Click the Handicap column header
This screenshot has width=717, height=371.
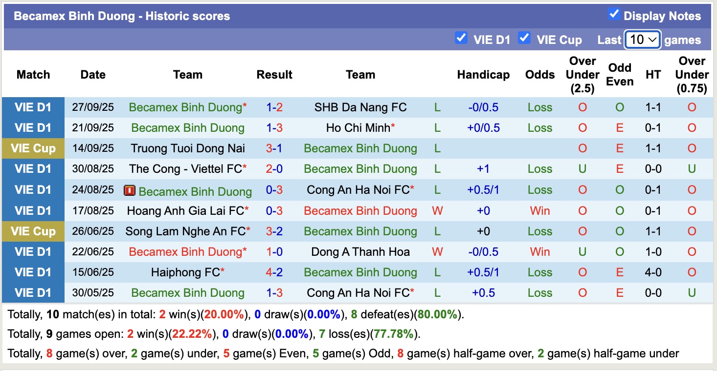[483, 75]
